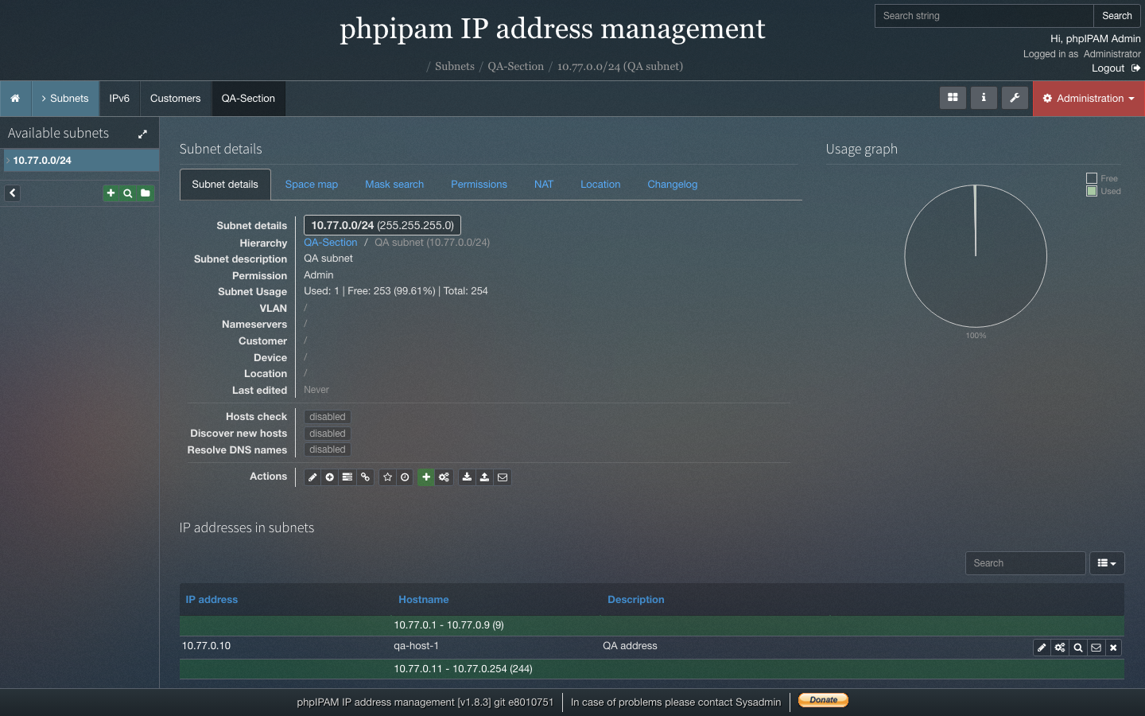
Task: Follow the QA-Section hierarchy link
Action: click(x=331, y=243)
